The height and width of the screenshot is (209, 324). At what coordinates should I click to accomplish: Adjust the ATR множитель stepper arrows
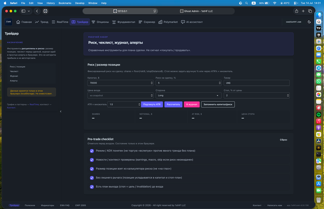pos(139,104)
